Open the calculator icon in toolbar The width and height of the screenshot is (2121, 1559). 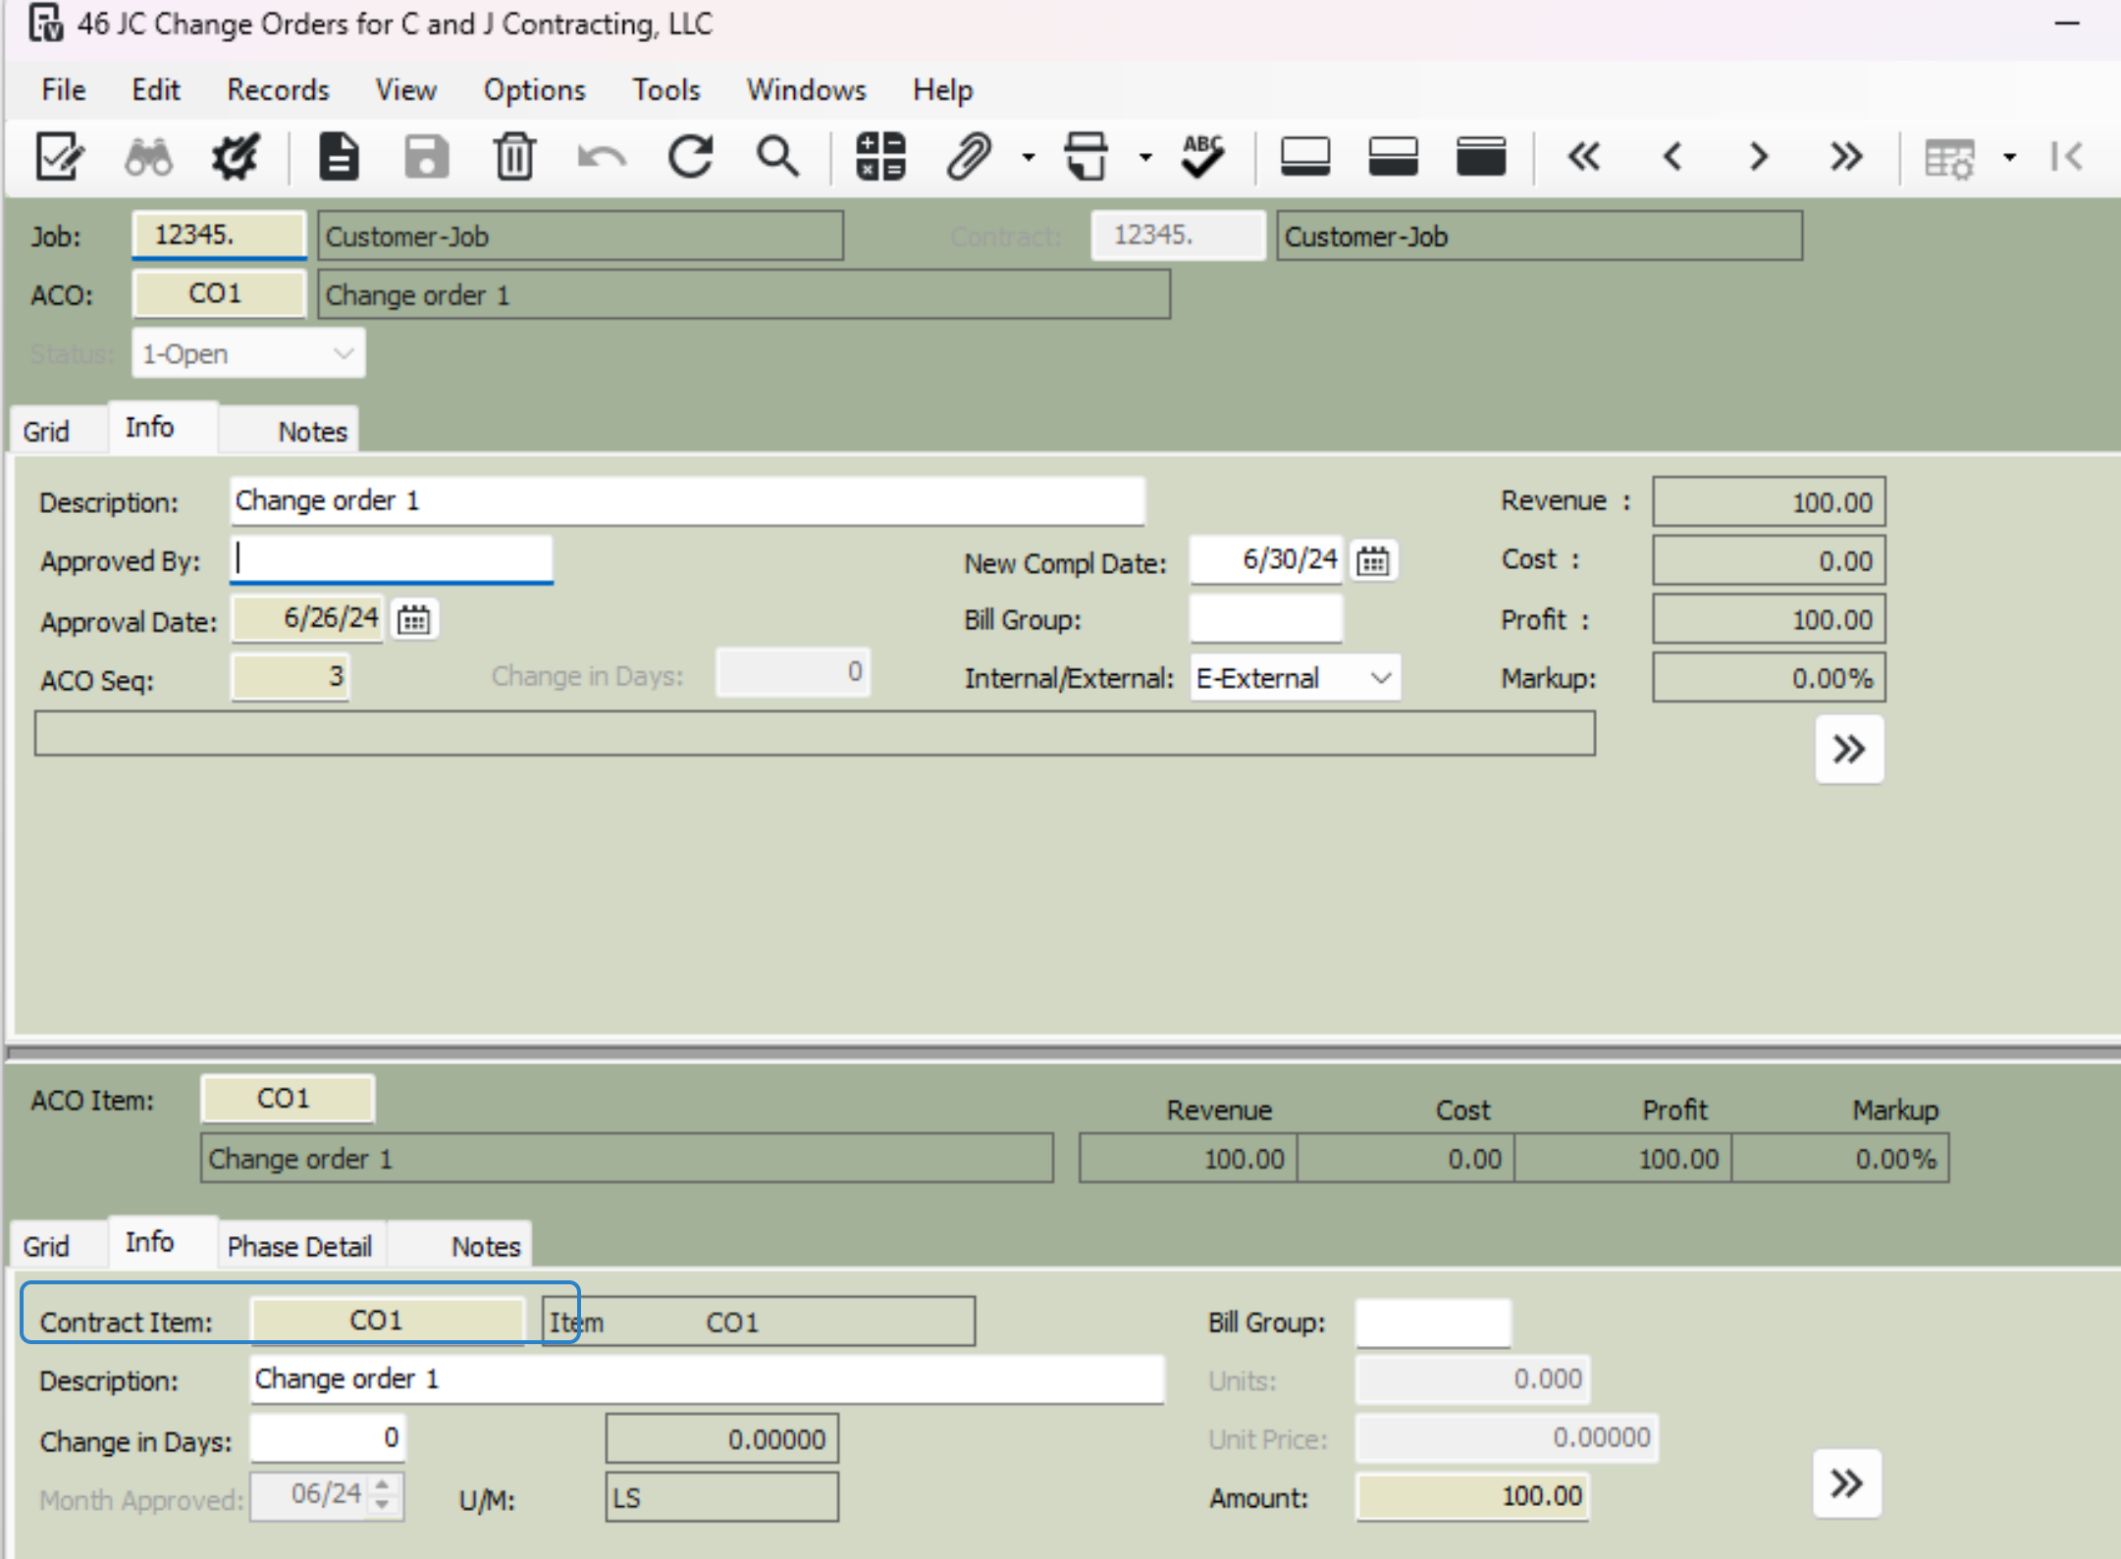879,157
